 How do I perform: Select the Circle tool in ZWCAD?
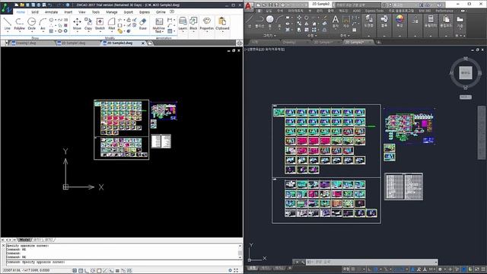(x=32, y=24)
